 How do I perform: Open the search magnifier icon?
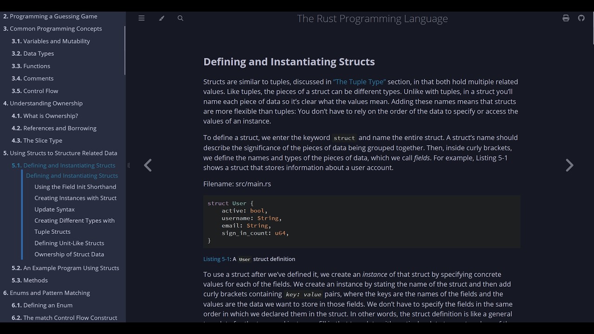[x=181, y=18]
